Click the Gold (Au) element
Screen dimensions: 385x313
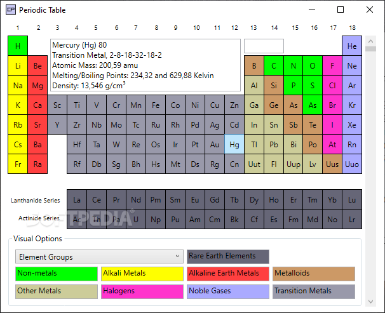(x=215, y=145)
